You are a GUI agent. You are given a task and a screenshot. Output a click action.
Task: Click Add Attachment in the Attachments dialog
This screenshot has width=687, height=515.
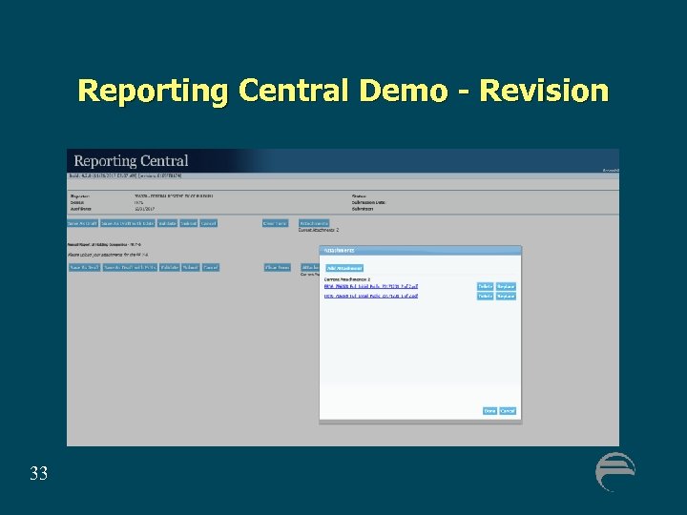point(344,268)
